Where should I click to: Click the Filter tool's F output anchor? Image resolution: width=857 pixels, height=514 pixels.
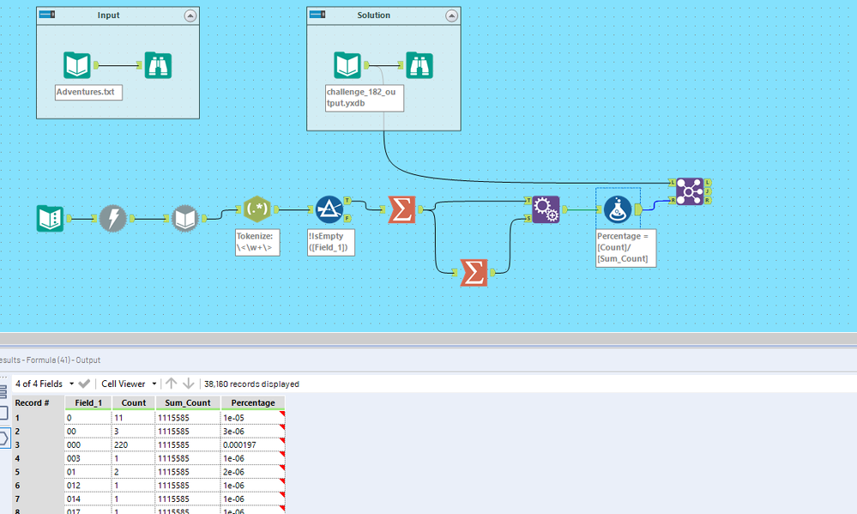[347, 219]
